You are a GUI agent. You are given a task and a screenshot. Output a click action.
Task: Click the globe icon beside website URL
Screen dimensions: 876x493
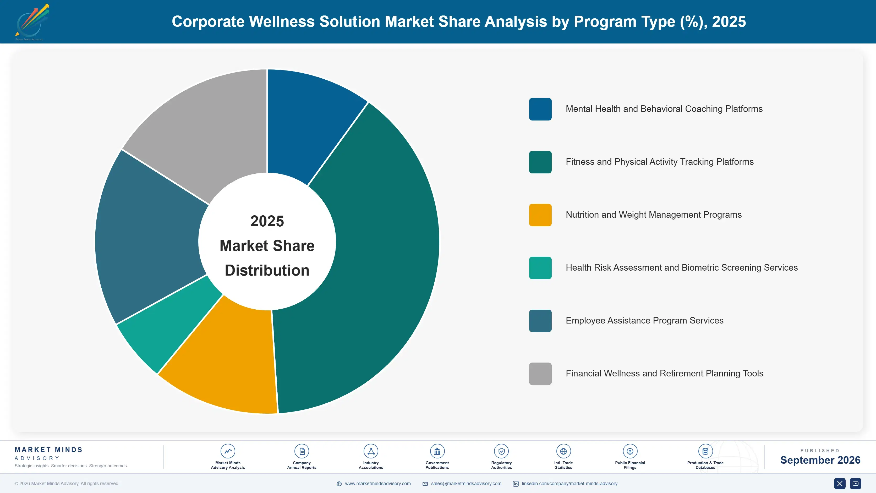(339, 484)
